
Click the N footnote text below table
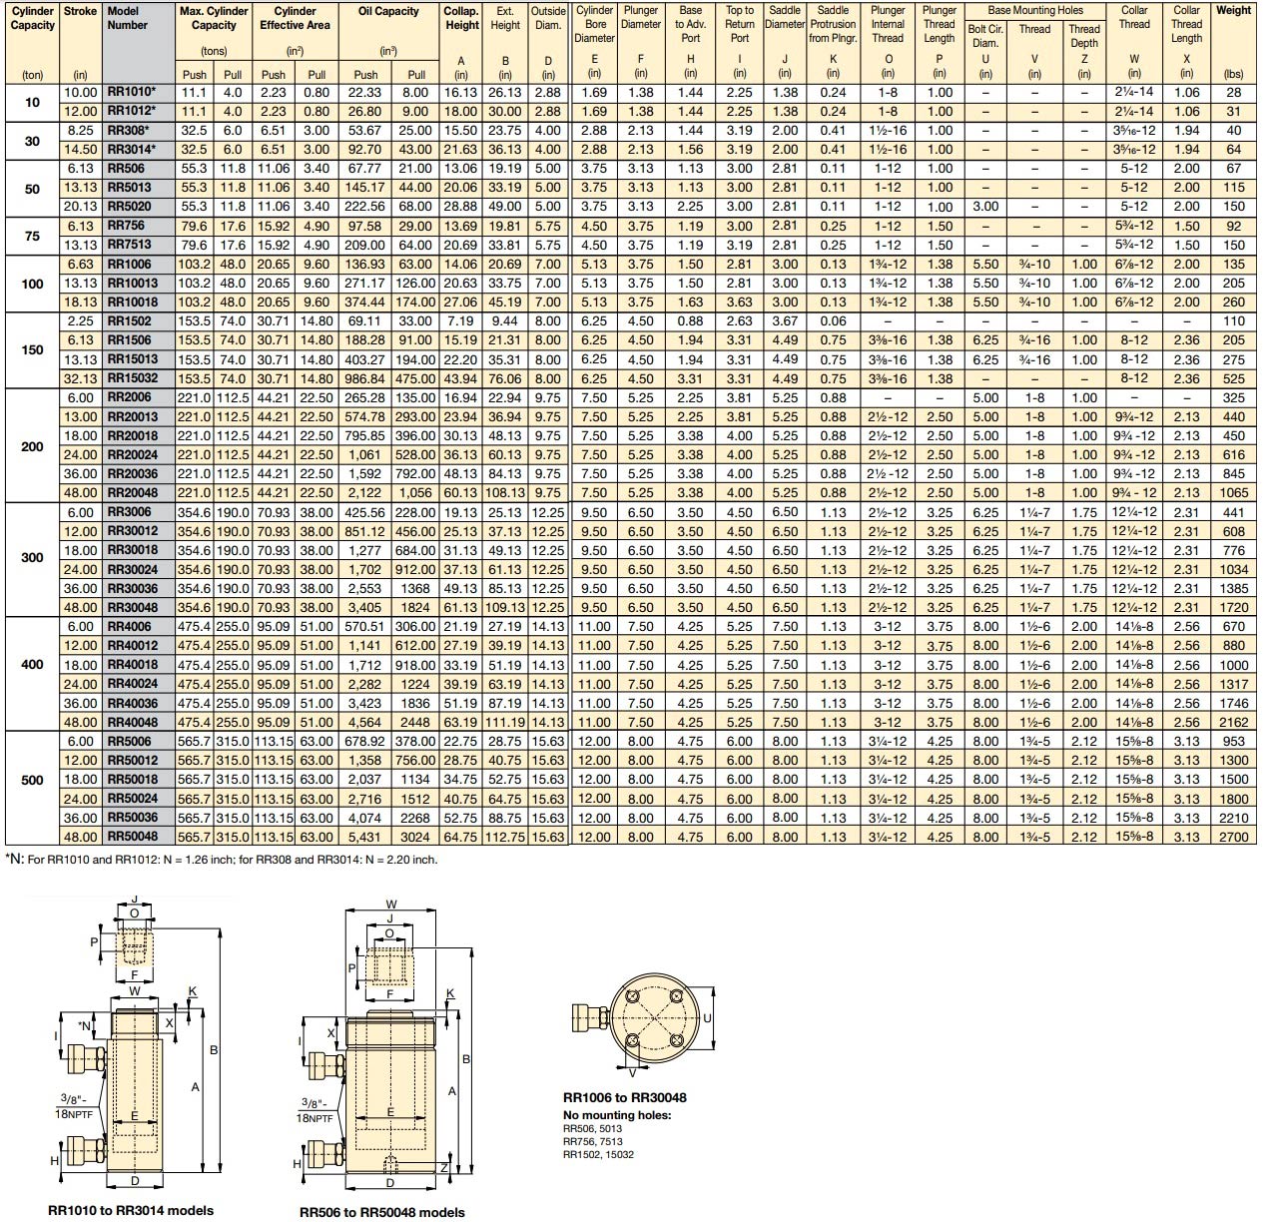[x=222, y=859]
